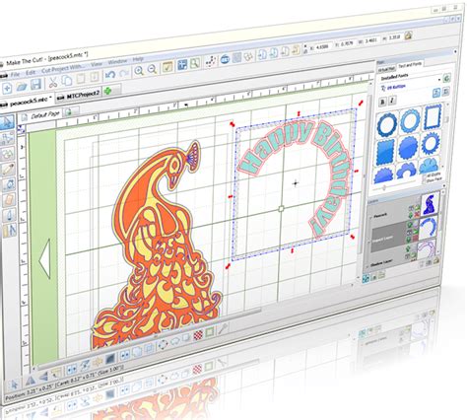467x420 pixels.
Task: Open the Installed Fonts dropdown
Action: click(439, 80)
